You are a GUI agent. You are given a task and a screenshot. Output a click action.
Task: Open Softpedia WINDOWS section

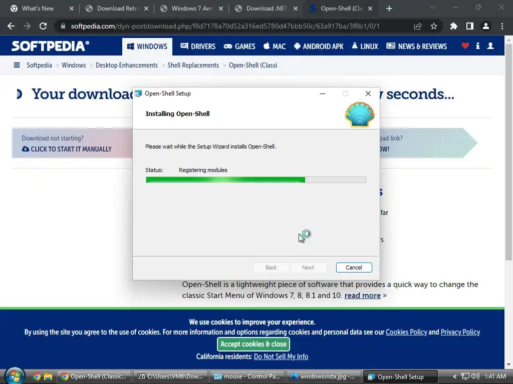pos(147,46)
